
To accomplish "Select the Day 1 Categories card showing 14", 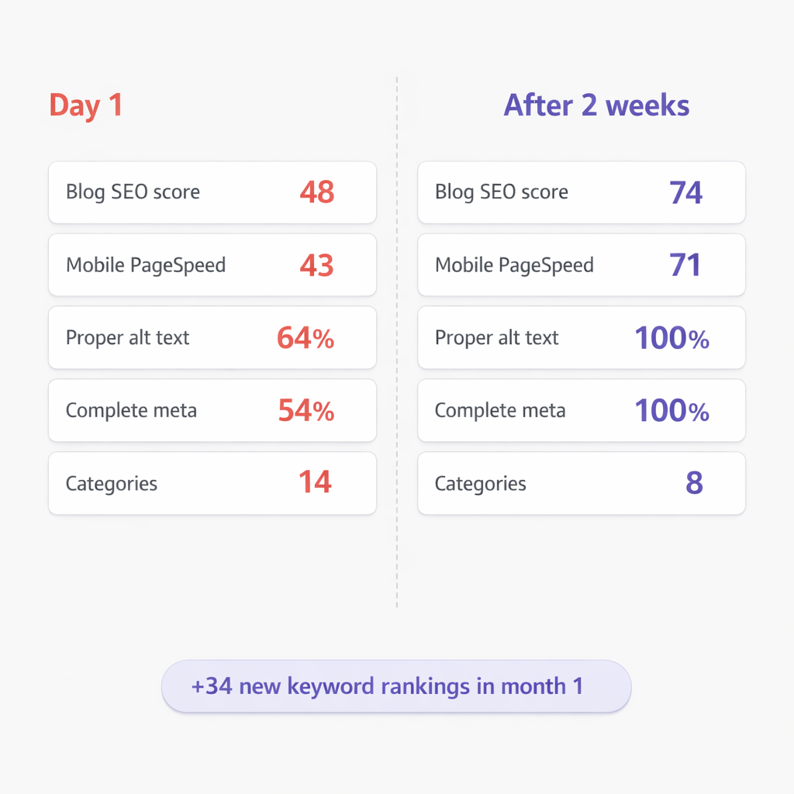I will pyautogui.click(x=212, y=484).
